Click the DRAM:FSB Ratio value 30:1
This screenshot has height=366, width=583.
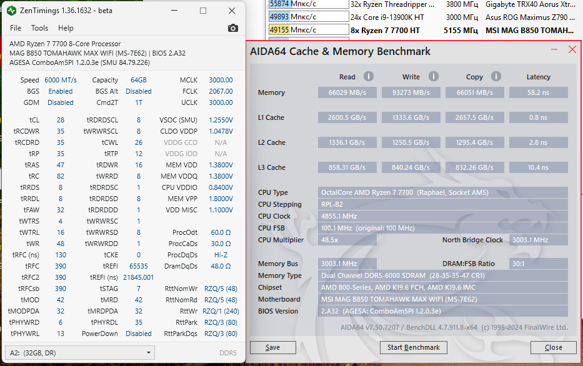tap(539, 264)
